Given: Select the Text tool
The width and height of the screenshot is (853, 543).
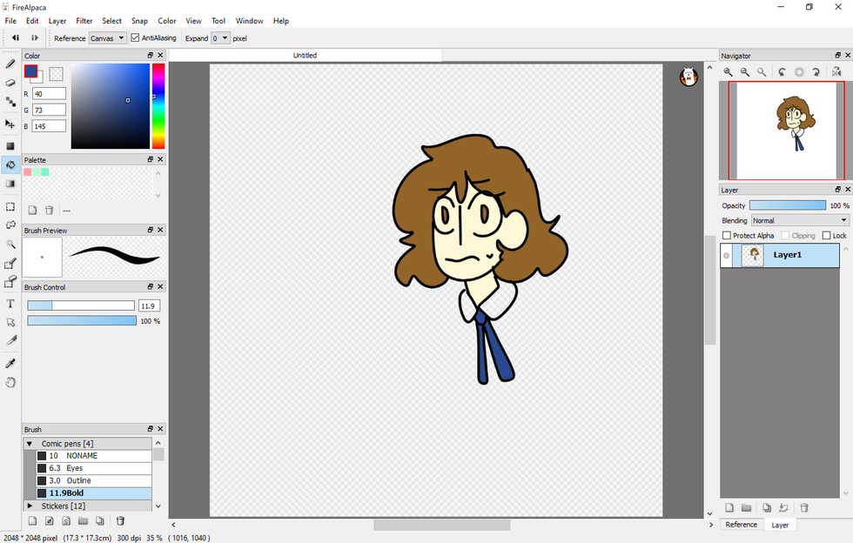Looking at the screenshot, I should tap(10, 304).
